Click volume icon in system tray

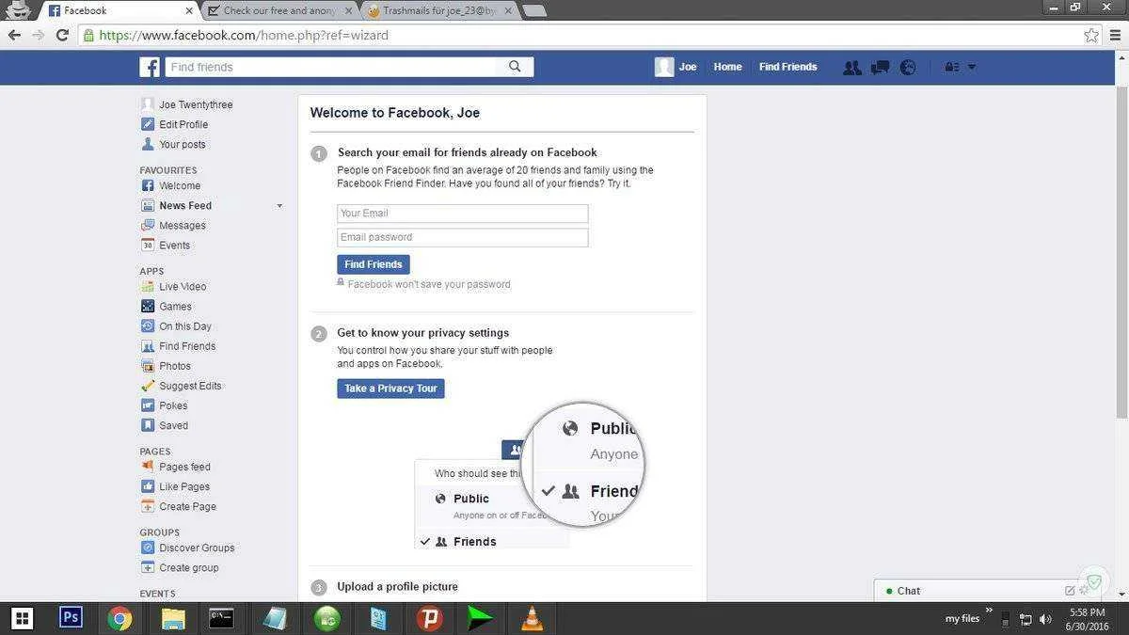coord(1045,619)
